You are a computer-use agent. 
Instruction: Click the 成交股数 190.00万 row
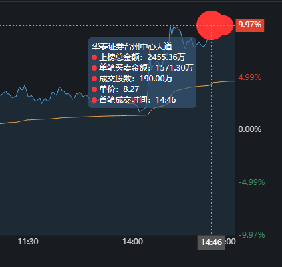[x=132, y=79]
